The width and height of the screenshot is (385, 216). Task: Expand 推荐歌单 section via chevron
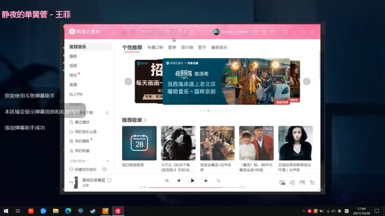tap(145, 120)
